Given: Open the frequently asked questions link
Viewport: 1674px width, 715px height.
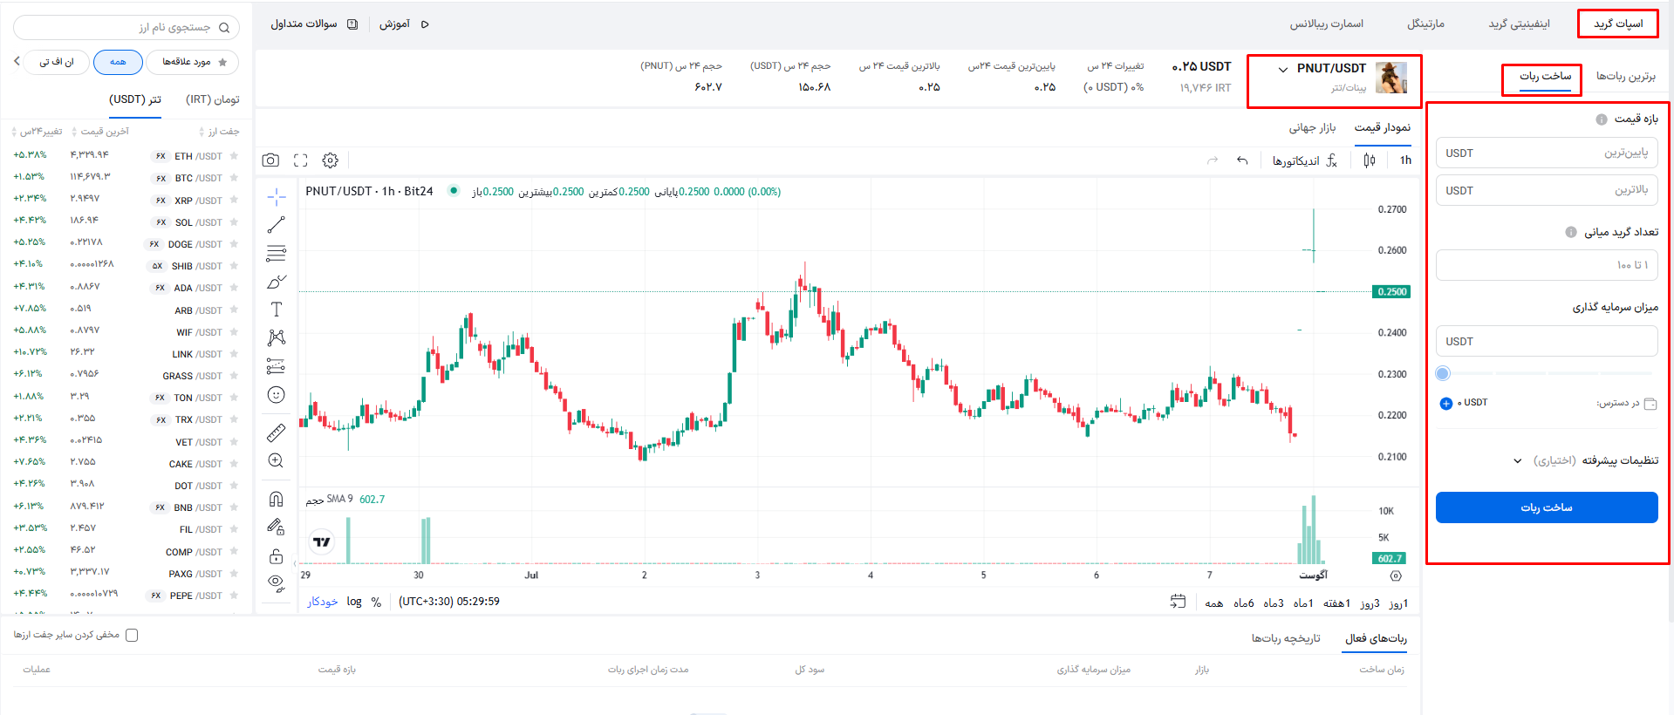Looking at the screenshot, I should [313, 24].
